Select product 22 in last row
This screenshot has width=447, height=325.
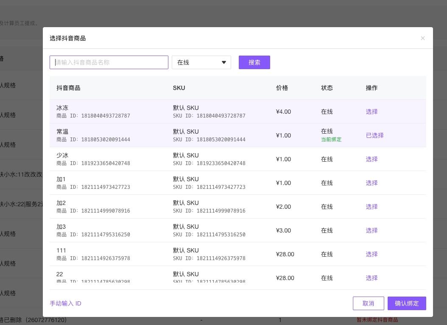point(372,278)
